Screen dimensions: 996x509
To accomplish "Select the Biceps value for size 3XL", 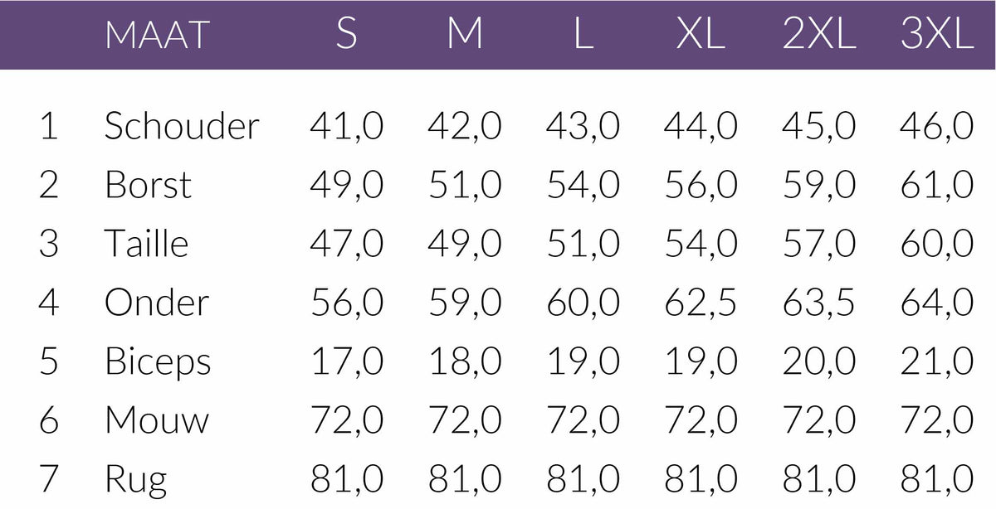I will pyautogui.click(x=936, y=362).
